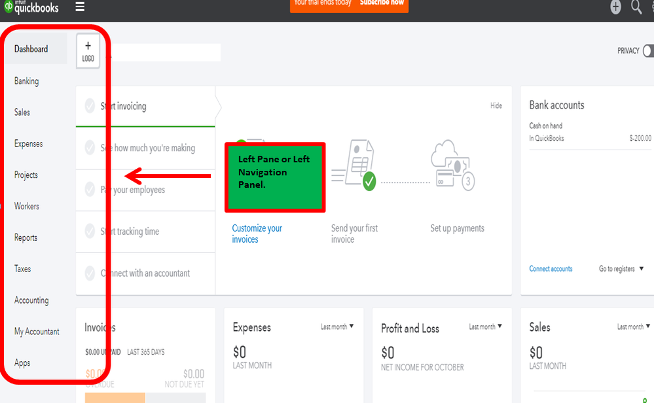654x403 pixels.
Task: Hide the setup guide panel
Action: [496, 105]
